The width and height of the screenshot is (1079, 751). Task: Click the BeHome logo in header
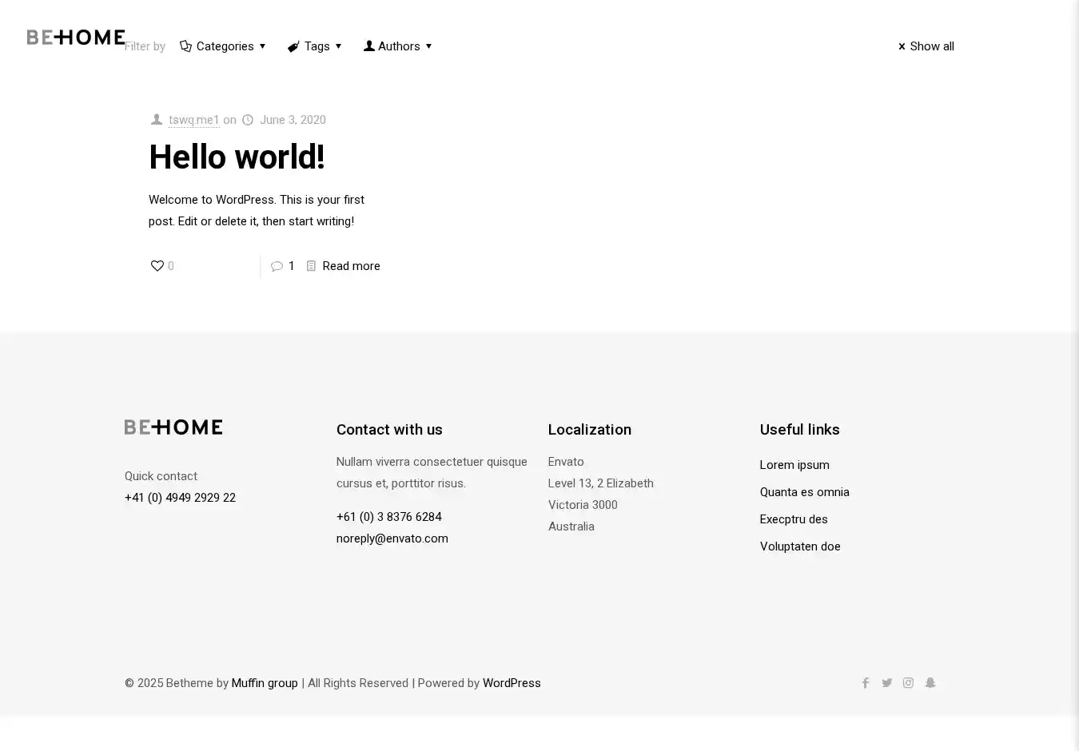pyautogui.click(x=76, y=38)
